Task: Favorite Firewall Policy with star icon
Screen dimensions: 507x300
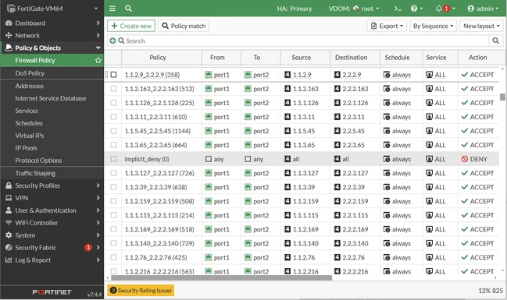Action: [x=98, y=60]
